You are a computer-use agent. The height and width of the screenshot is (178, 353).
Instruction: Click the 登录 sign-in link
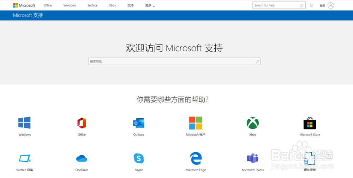point(322,6)
